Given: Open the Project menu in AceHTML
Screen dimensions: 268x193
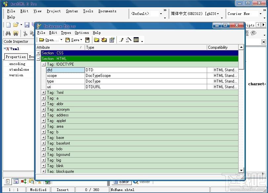Looking at the screenshot, I should (54, 11).
